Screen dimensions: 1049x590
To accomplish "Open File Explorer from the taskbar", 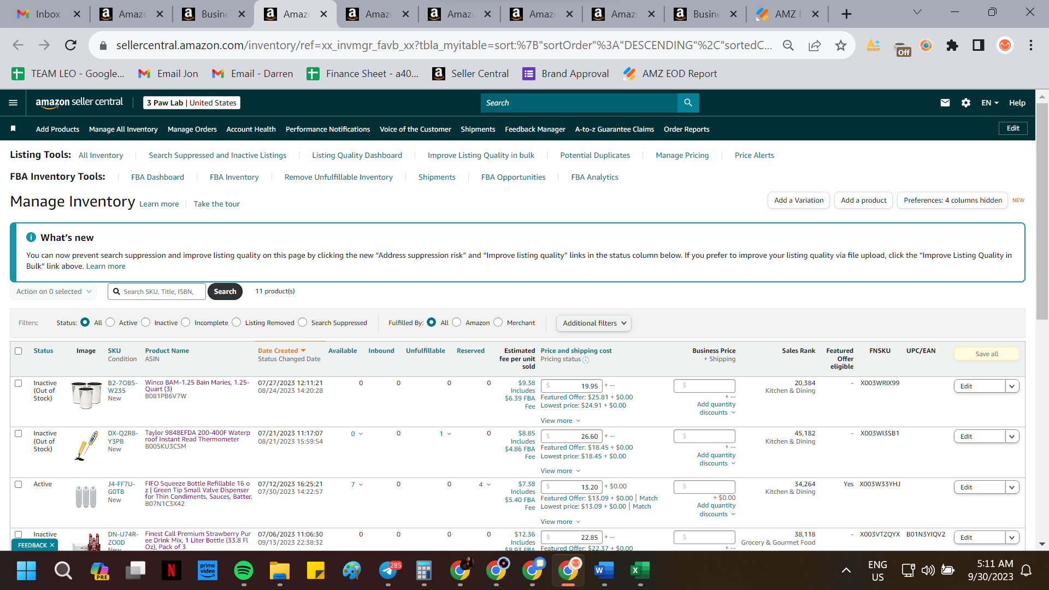I will (x=279, y=570).
